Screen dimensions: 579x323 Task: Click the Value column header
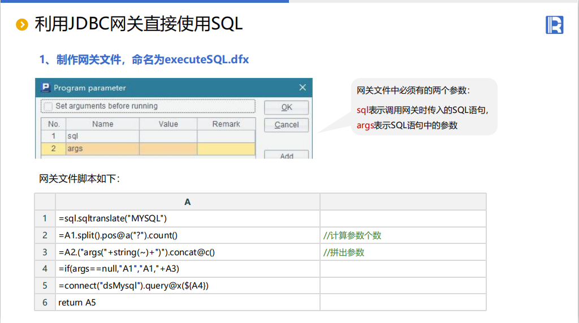coord(168,124)
